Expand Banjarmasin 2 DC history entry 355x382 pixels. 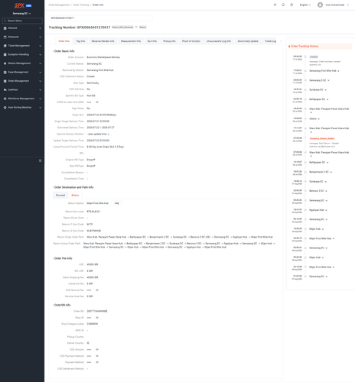(331, 172)
